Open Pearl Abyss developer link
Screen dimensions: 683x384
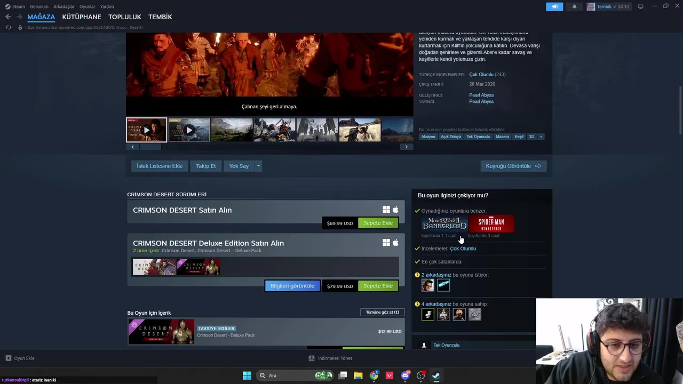tap(481, 95)
